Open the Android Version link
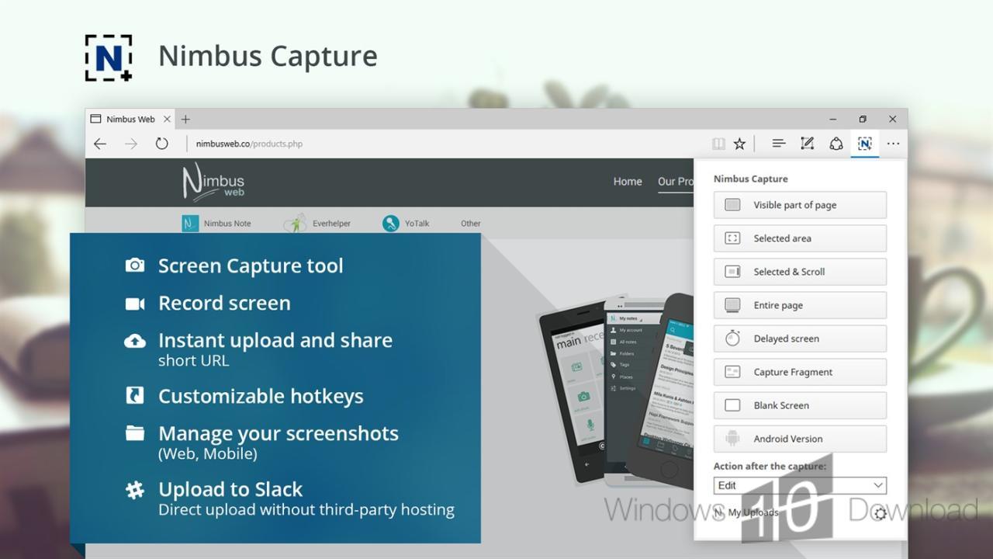Screen dimensions: 993x559 pyautogui.click(x=800, y=439)
